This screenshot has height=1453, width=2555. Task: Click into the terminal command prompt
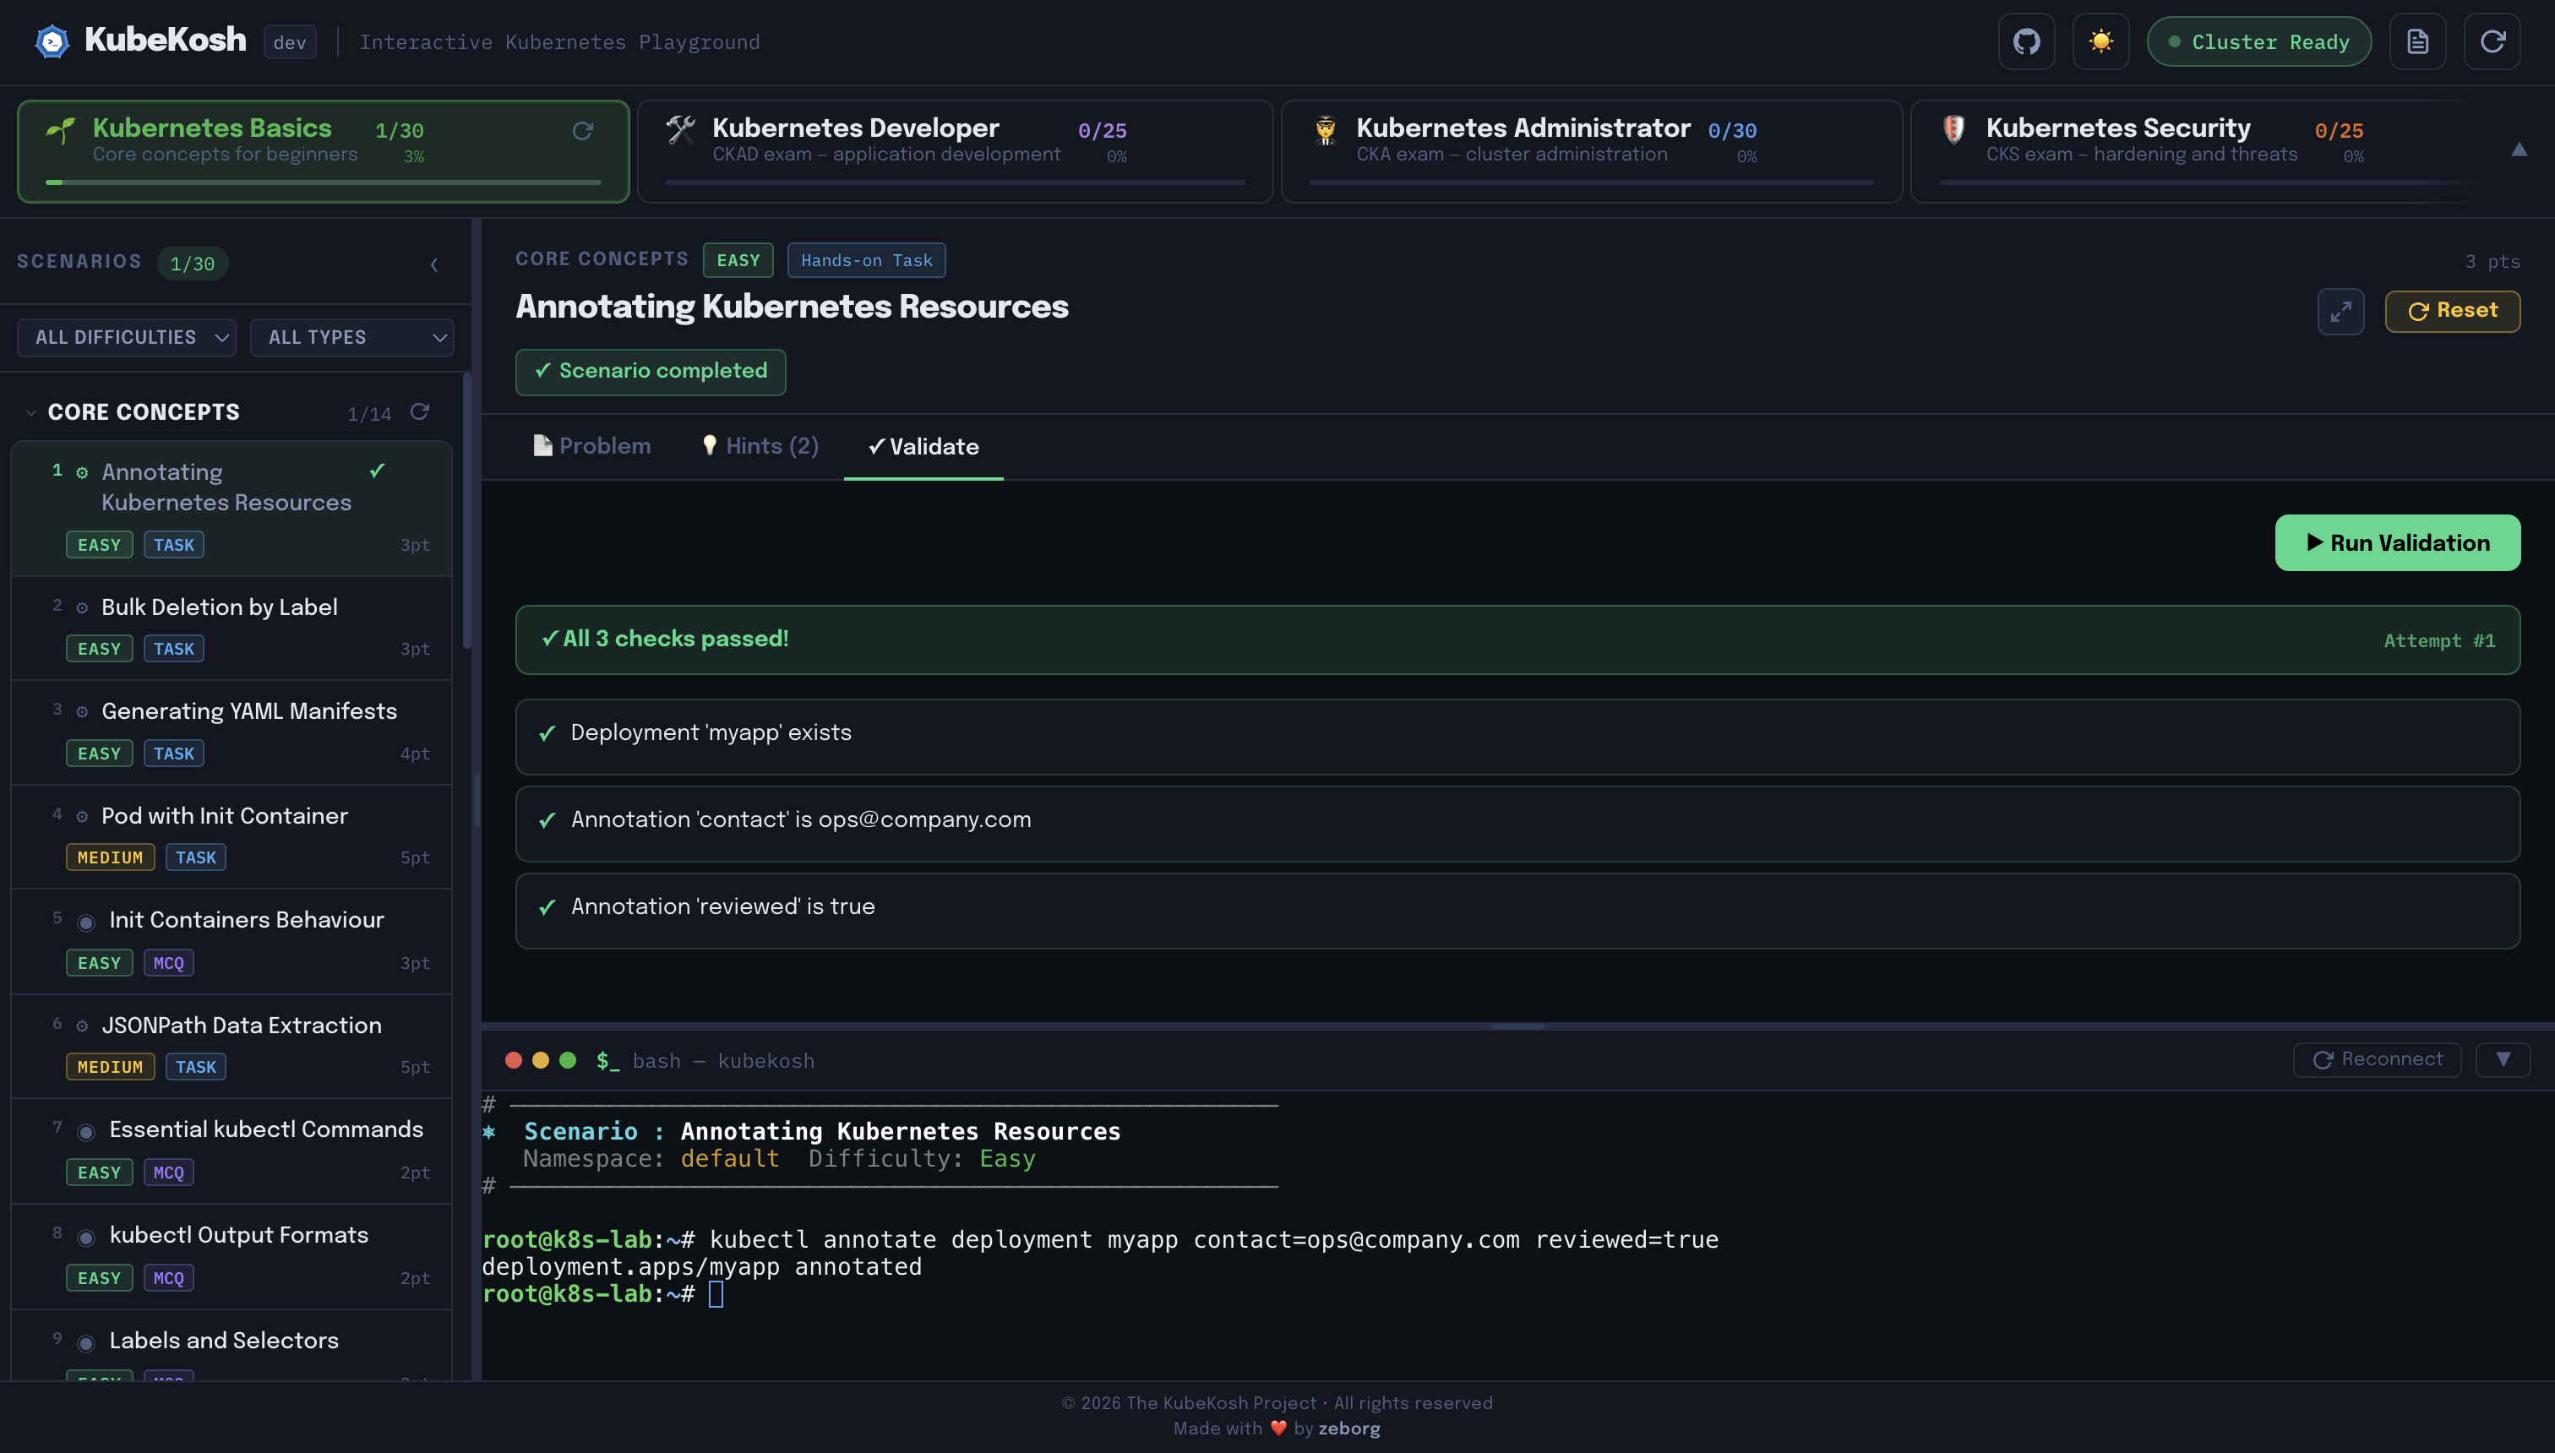(716, 1294)
